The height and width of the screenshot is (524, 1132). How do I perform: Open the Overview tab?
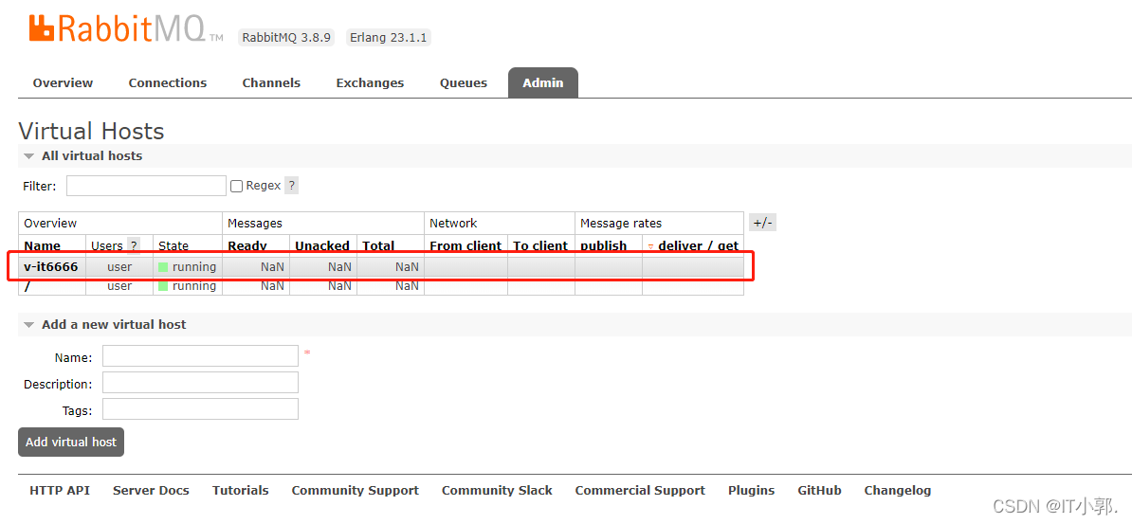click(x=63, y=83)
